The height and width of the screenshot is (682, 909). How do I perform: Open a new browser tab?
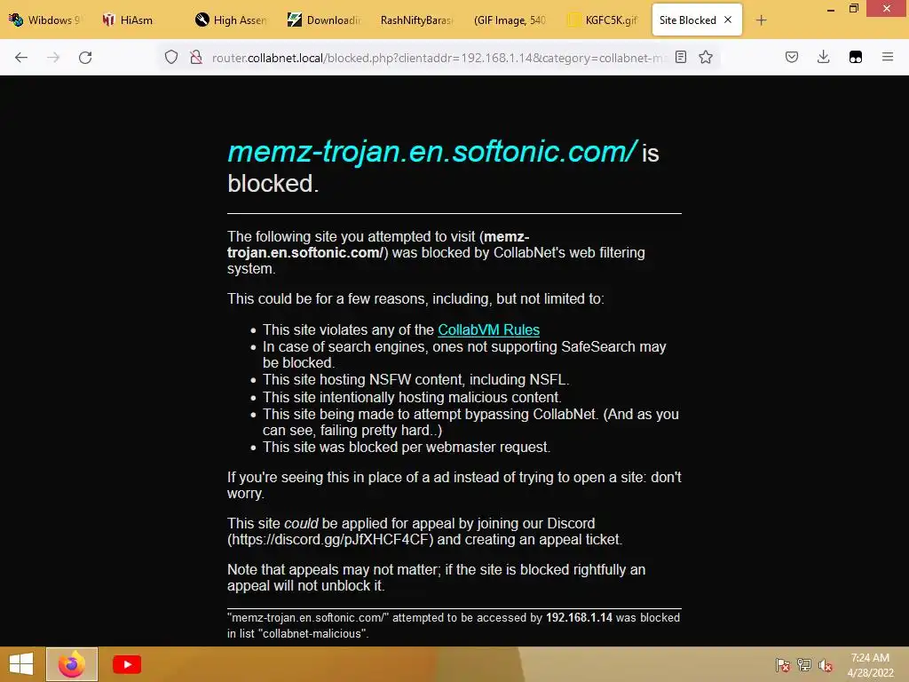pyautogui.click(x=761, y=20)
